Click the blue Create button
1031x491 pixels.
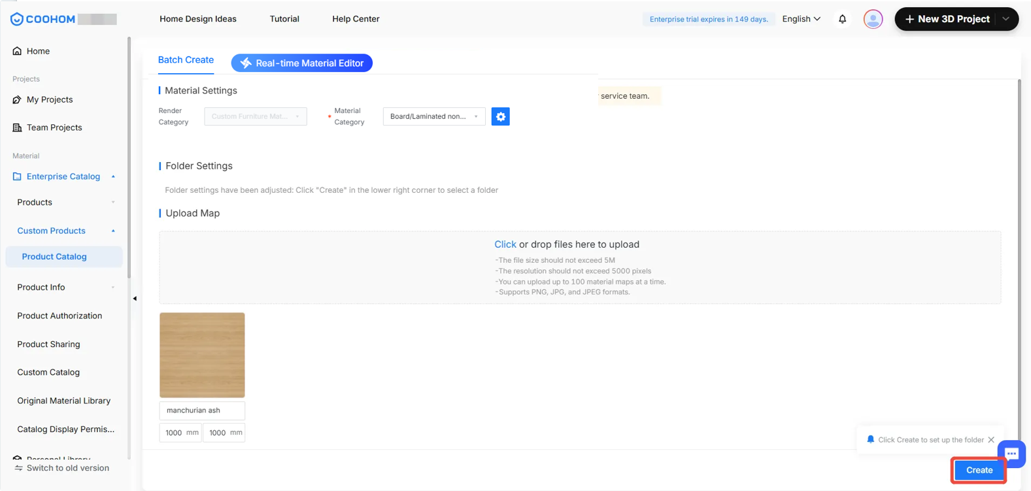(979, 470)
